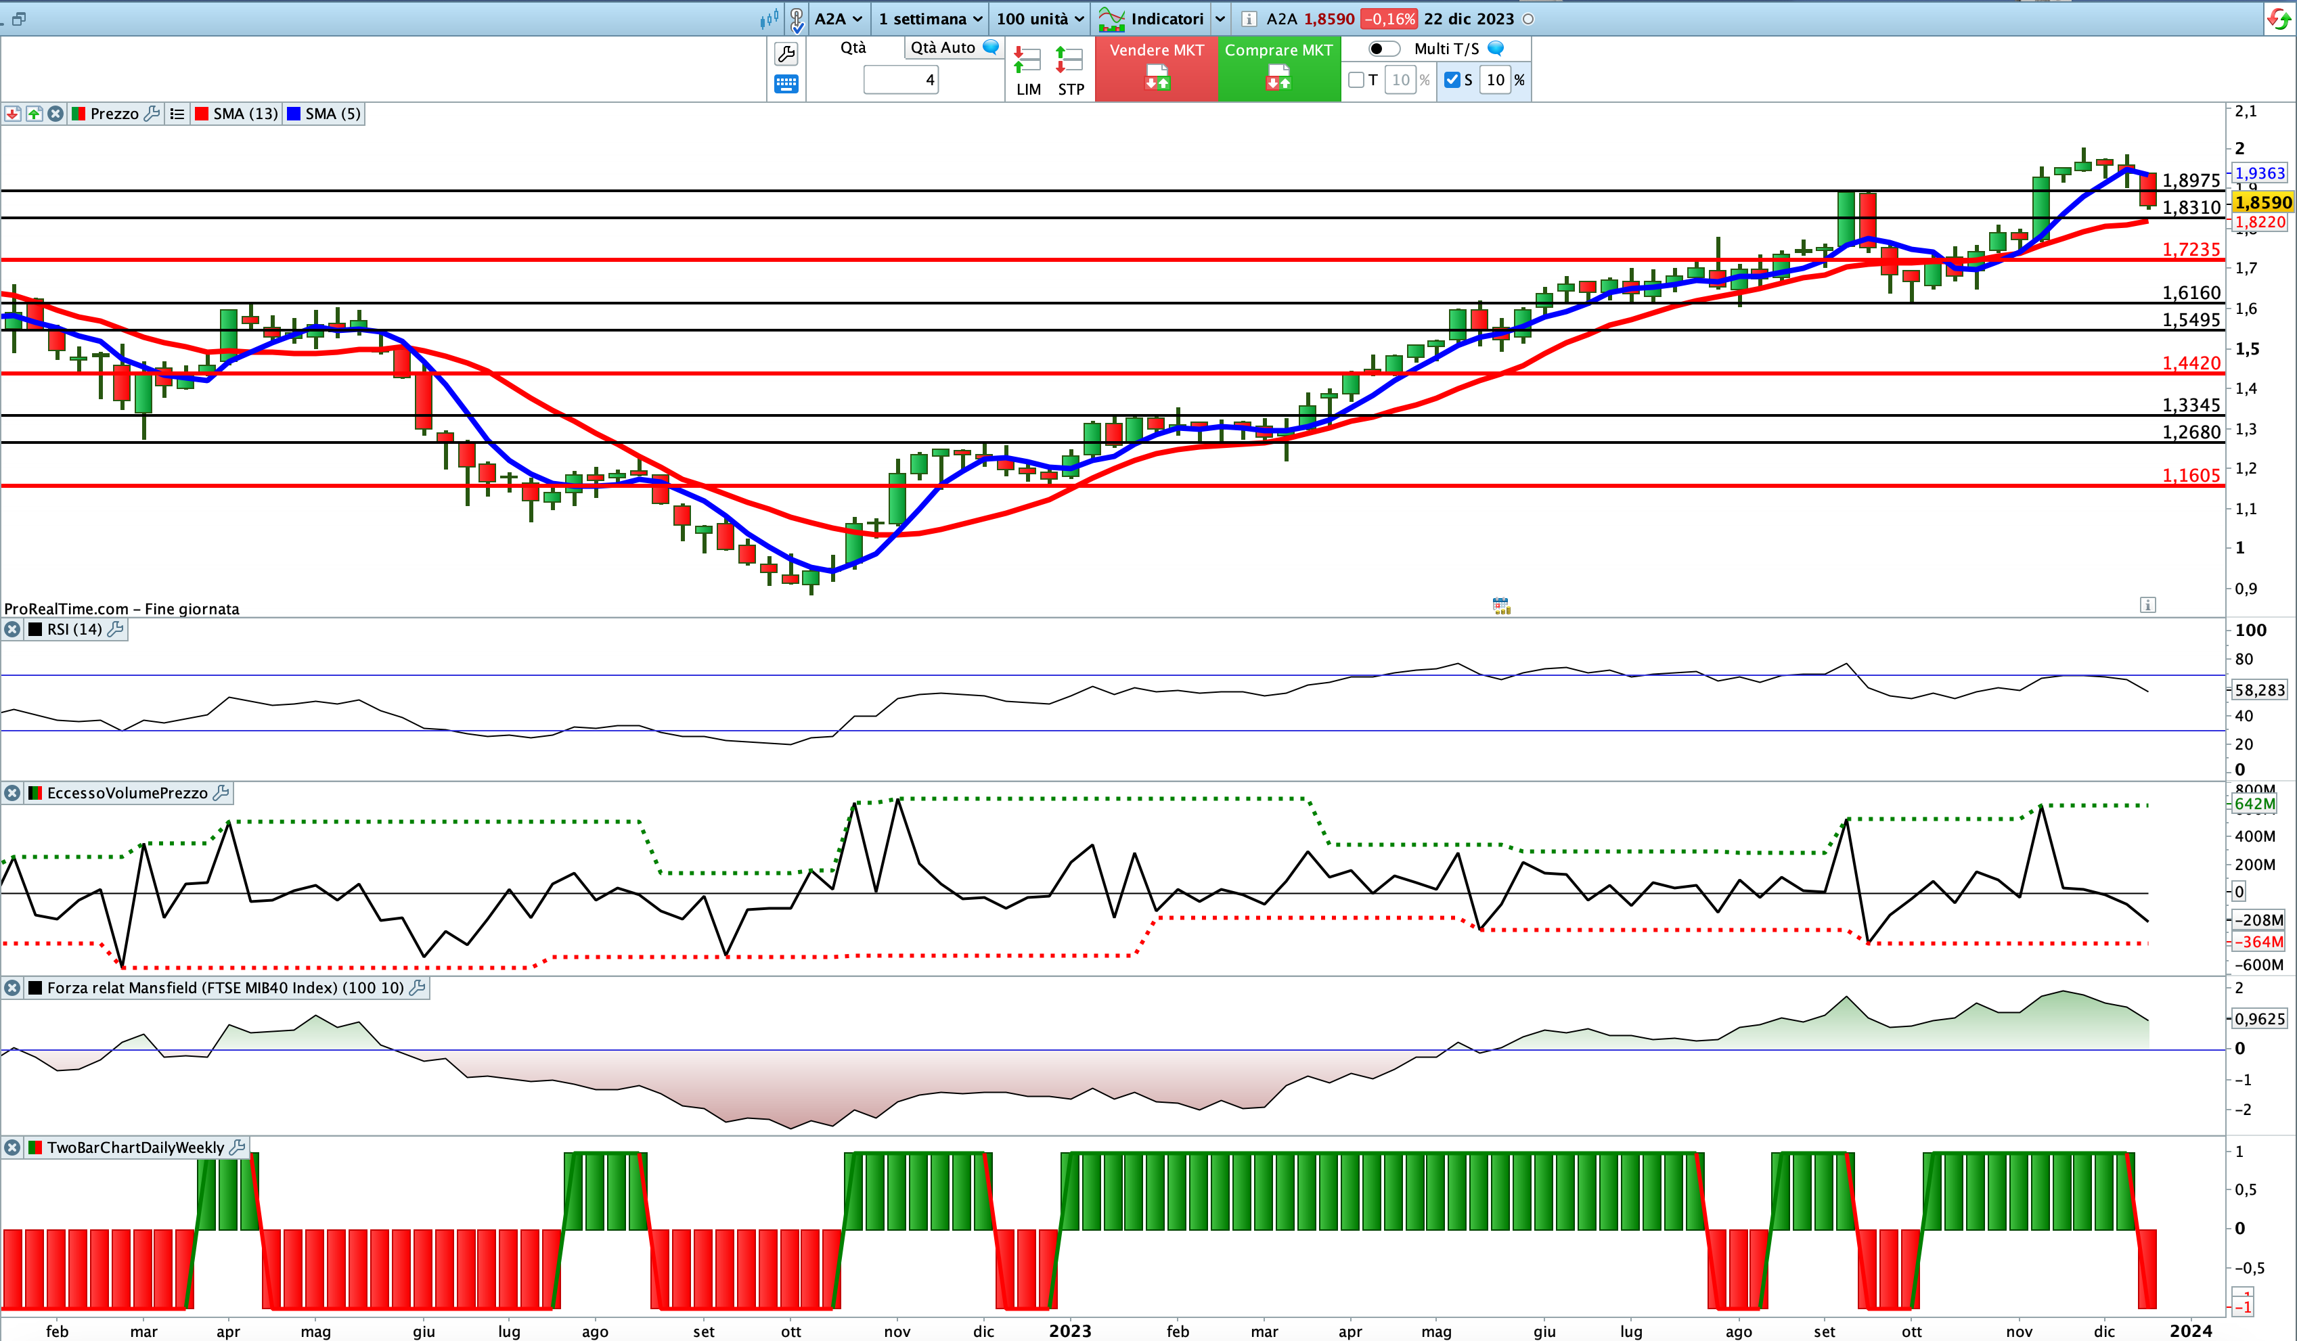The image size is (2297, 1341).
Task: Click the list icon next to Prezzo
Action: [x=177, y=114]
